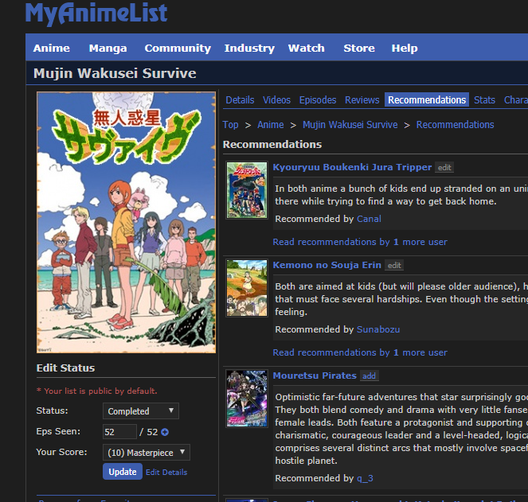Click the plus icon to increment episodes seen

pos(165,432)
